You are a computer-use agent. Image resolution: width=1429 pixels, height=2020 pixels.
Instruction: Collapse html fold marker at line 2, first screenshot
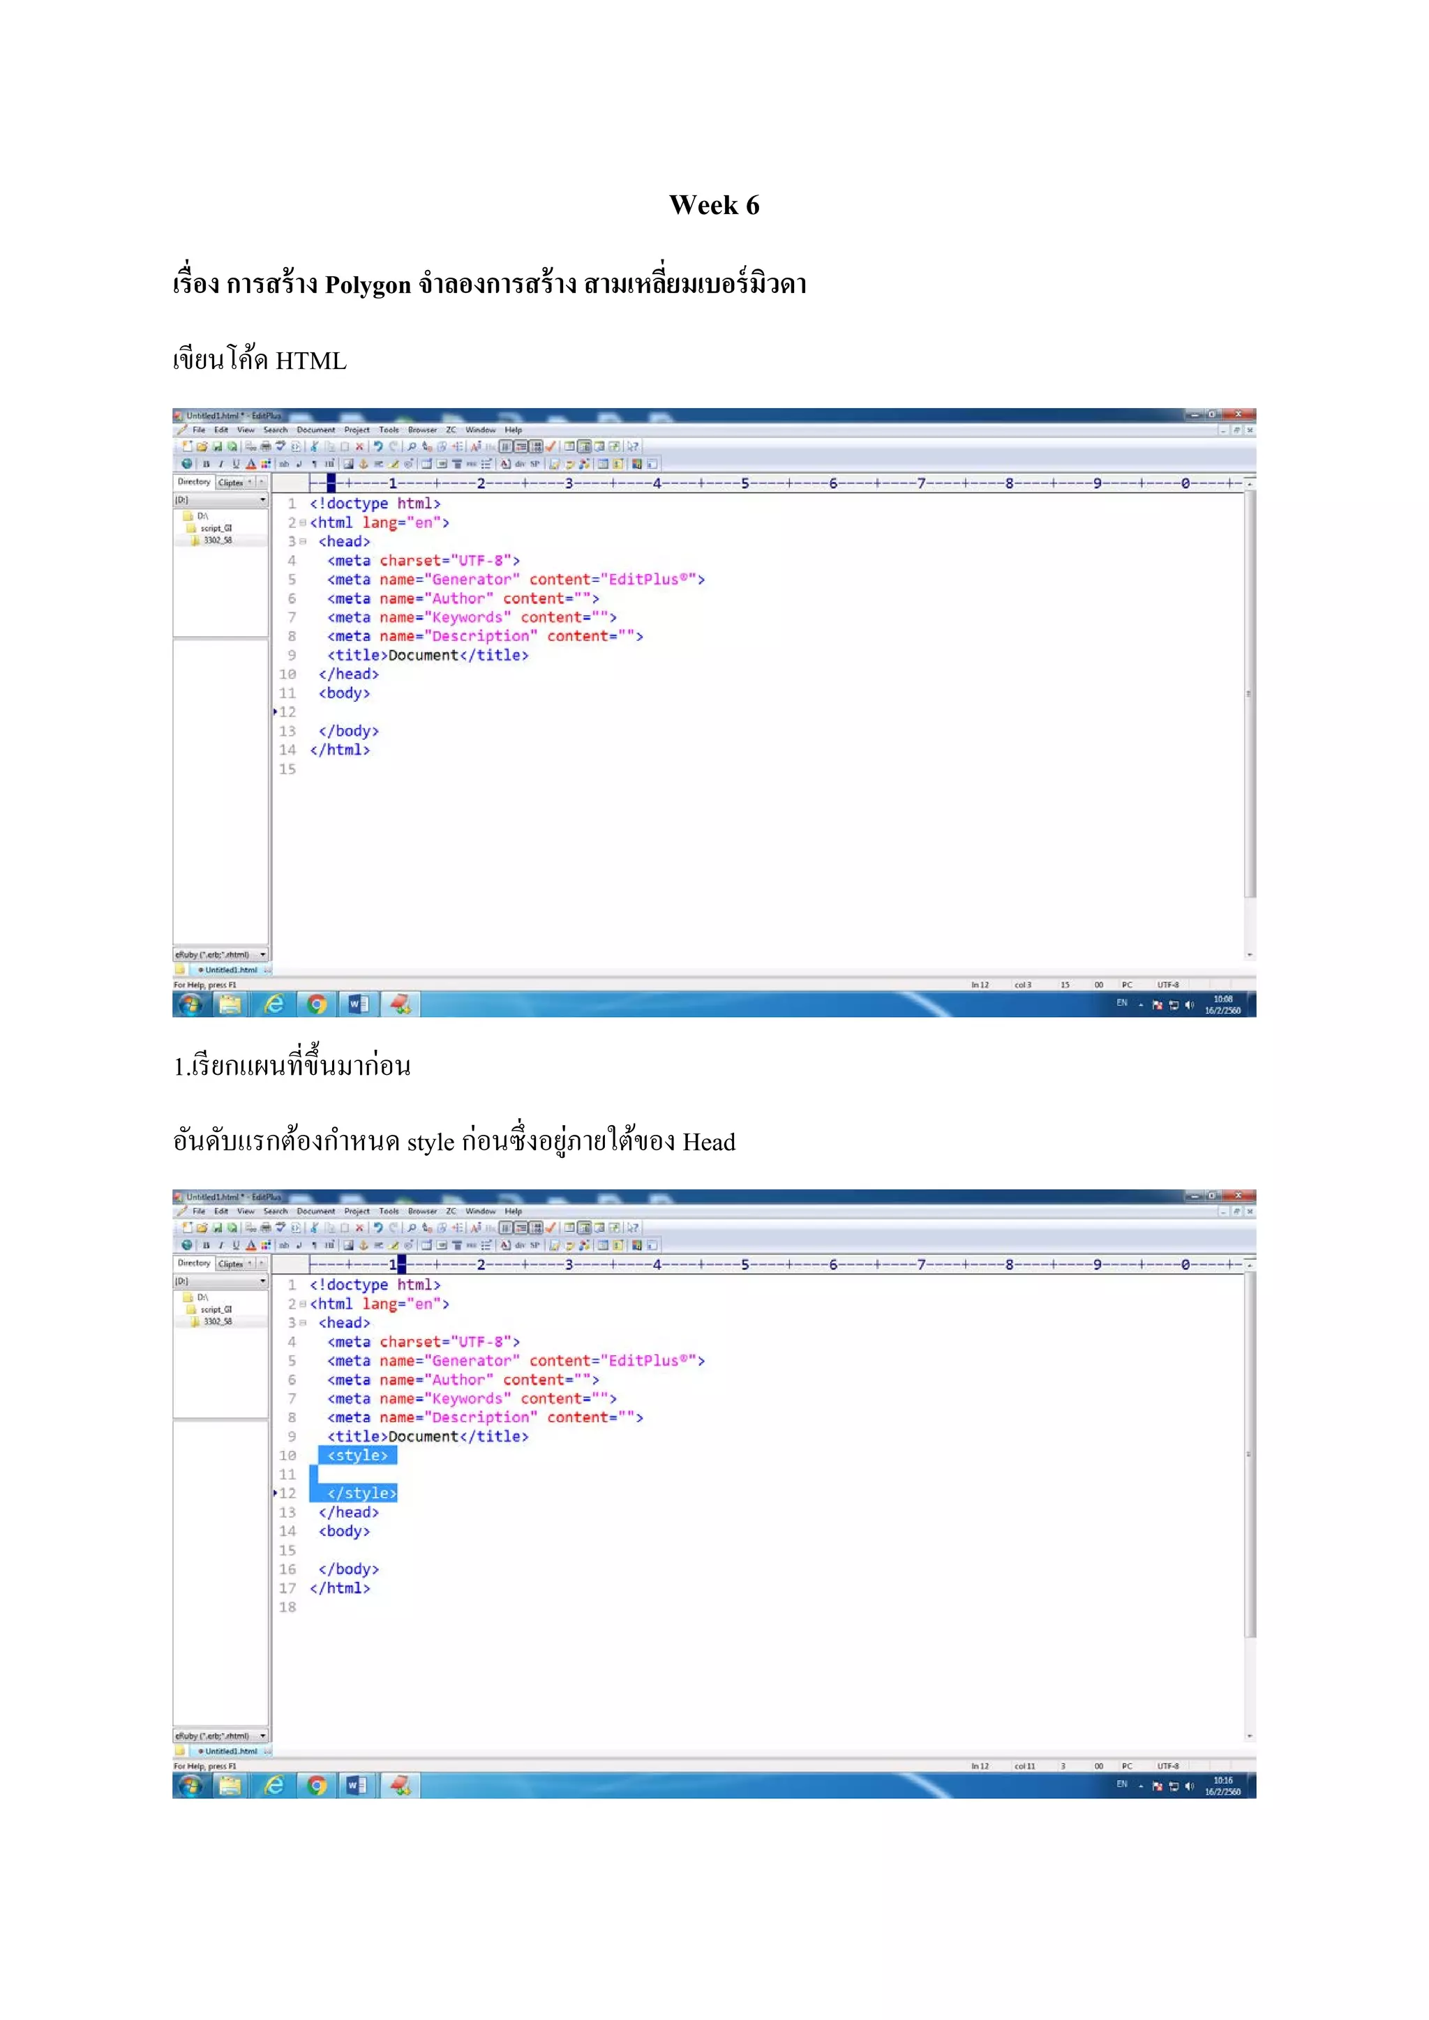point(303,522)
